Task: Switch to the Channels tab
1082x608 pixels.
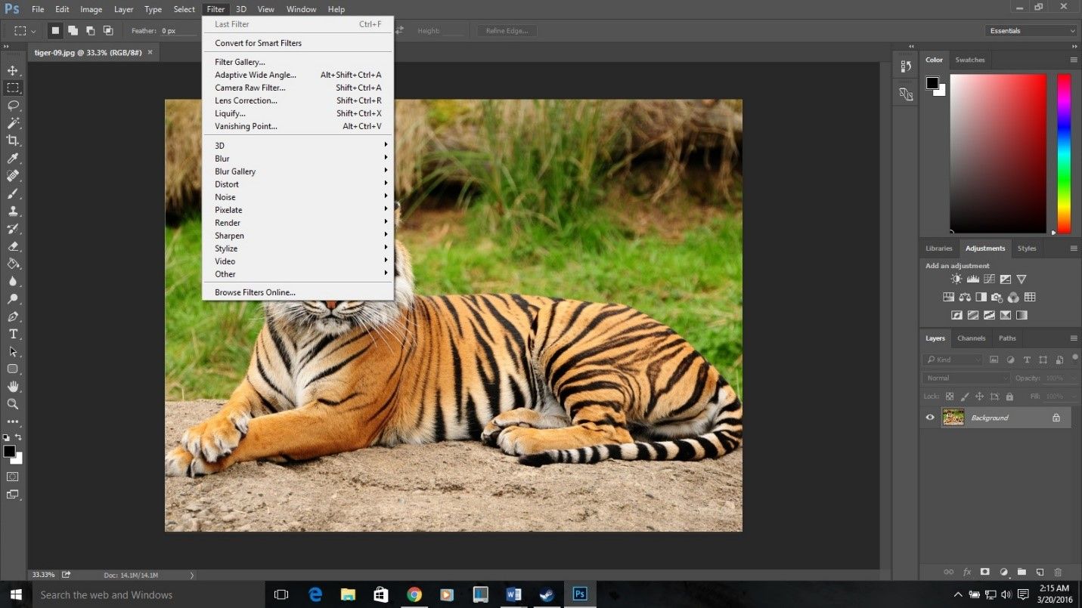Action: click(971, 338)
